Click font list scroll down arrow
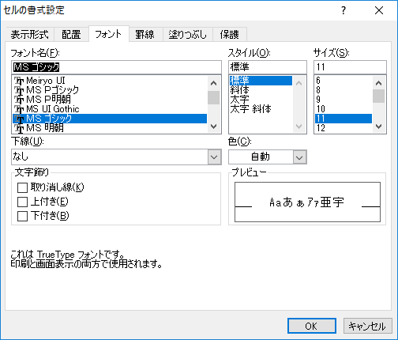 (x=214, y=127)
